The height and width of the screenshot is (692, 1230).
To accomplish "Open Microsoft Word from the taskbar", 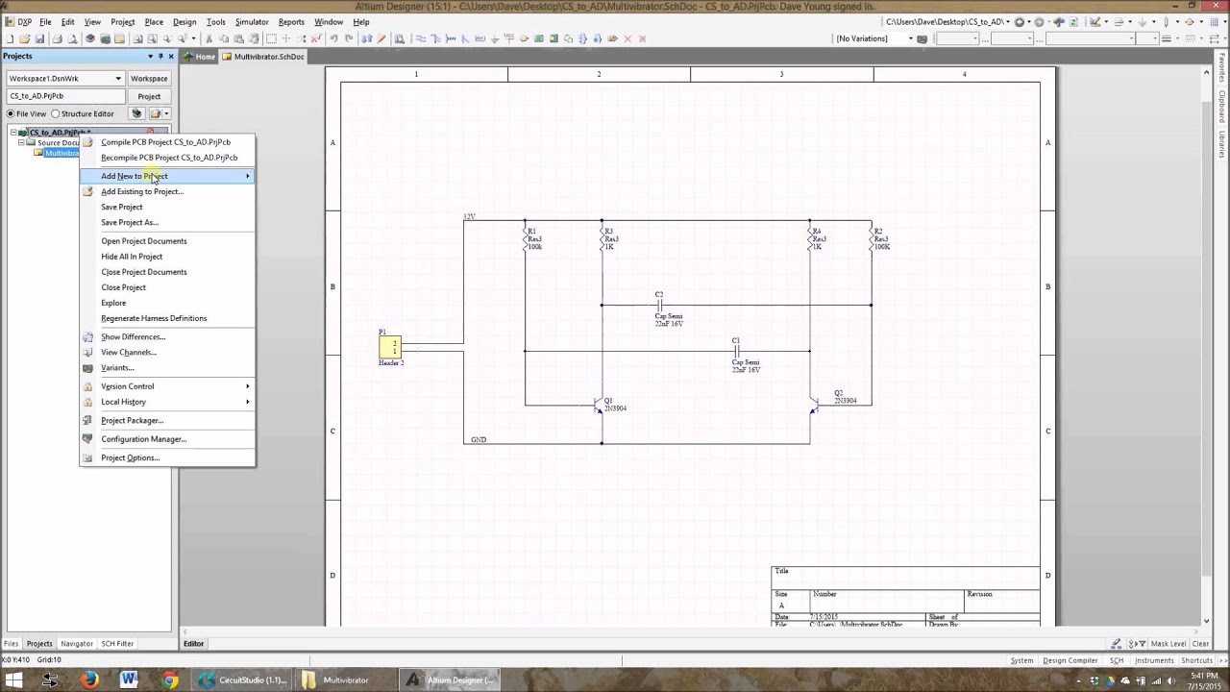I will pyautogui.click(x=129, y=680).
